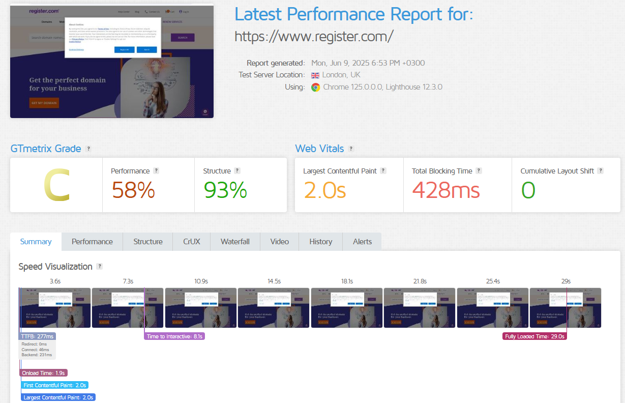Click Largest Contentful Paint 2.0s timeline marker
The width and height of the screenshot is (625, 403).
(x=58, y=397)
